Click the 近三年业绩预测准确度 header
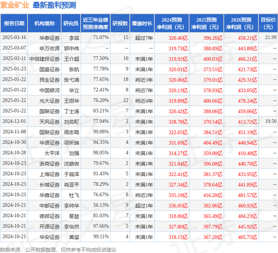Viewport: 278px width, 253px height. [x=96, y=23]
